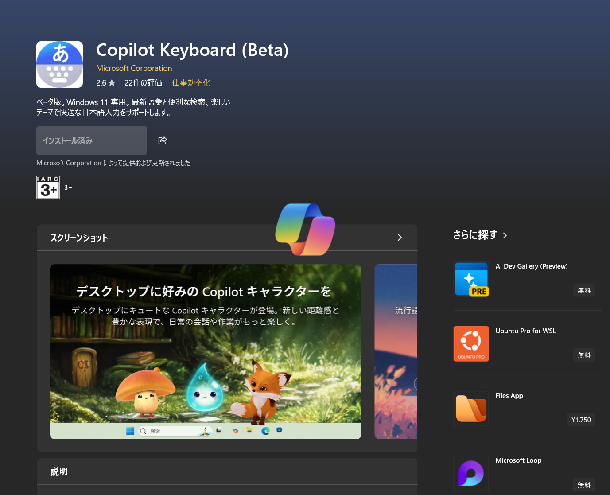Click the インストール済み button
Image resolution: width=610 pixels, height=495 pixels.
tap(92, 140)
